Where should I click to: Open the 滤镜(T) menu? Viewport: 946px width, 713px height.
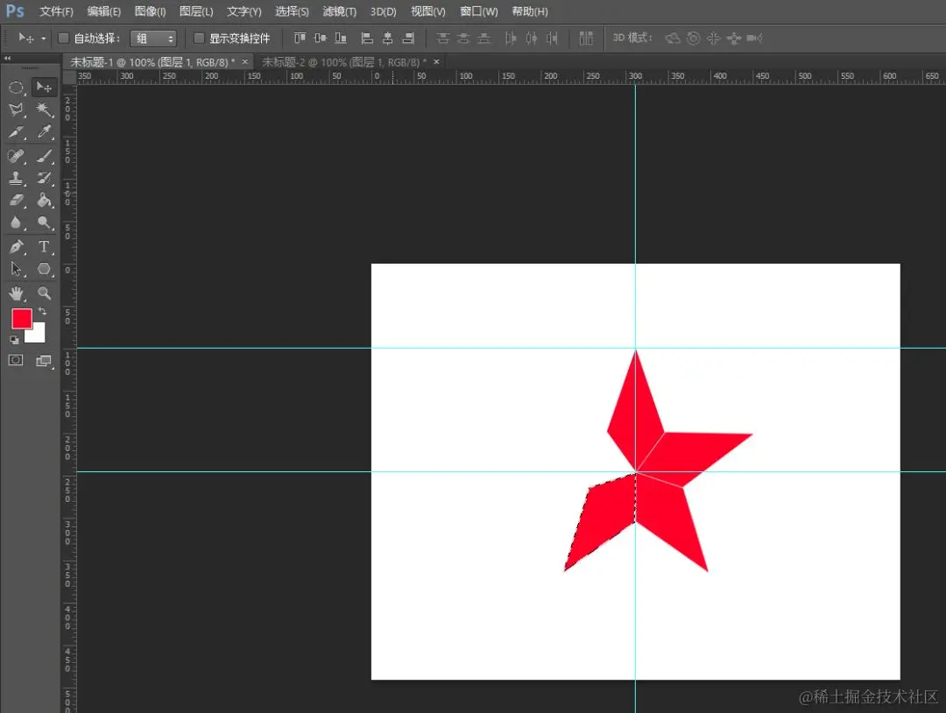point(340,11)
